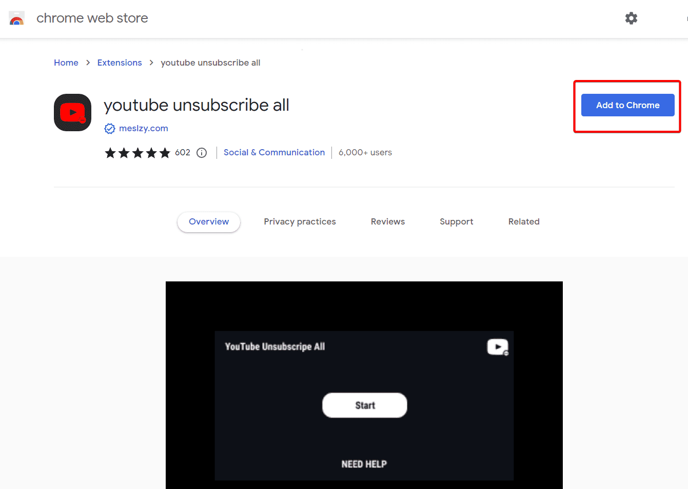Visit the meslzy.com publisher link
This screenshot has width=688, height=489.
[144, 128]
